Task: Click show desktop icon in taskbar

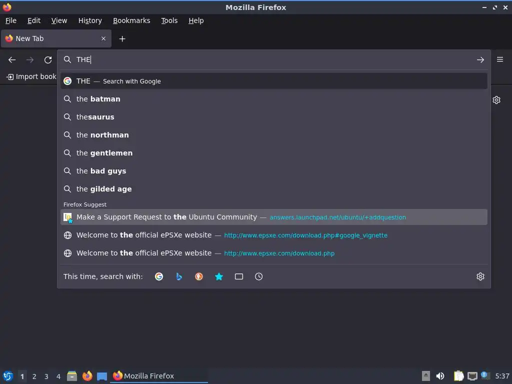Action: pos(102,376)
